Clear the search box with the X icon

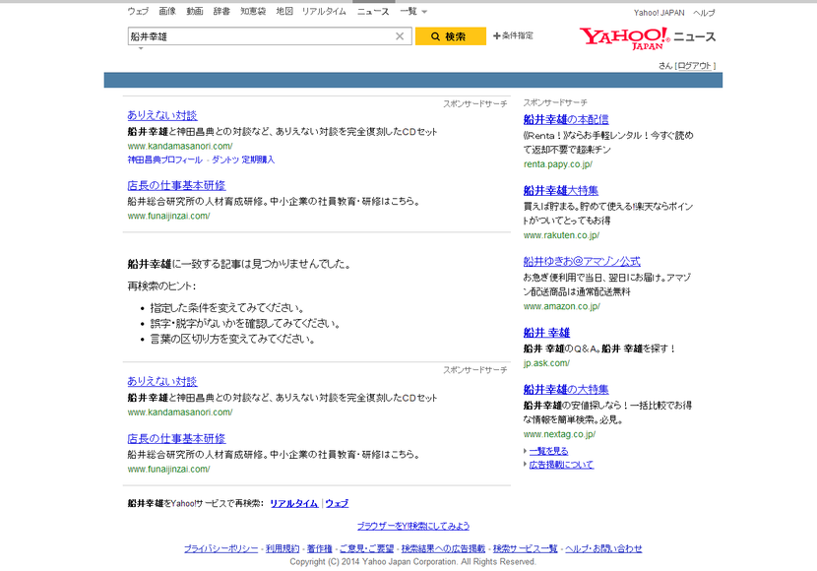point(400,36)
